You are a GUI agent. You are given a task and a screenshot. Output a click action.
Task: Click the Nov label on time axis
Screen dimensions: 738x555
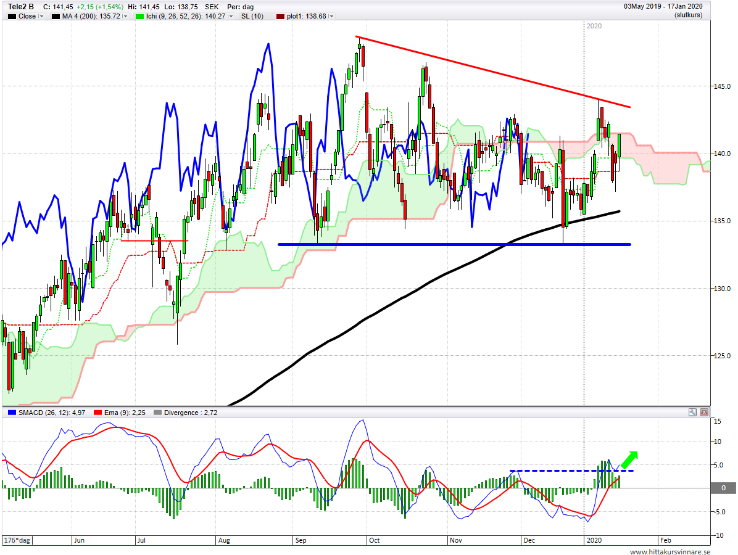point(455,540)
